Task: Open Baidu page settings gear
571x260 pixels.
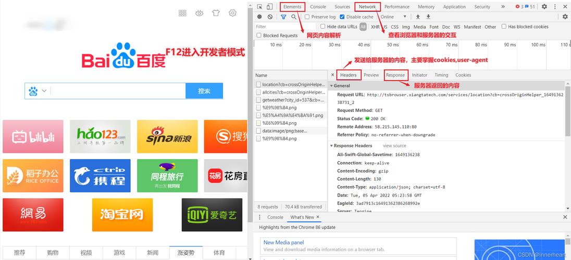Action: point(232,13)
